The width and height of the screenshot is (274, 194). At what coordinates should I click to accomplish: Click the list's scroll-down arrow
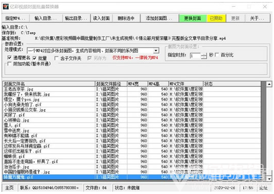click(x=269, y=179)
